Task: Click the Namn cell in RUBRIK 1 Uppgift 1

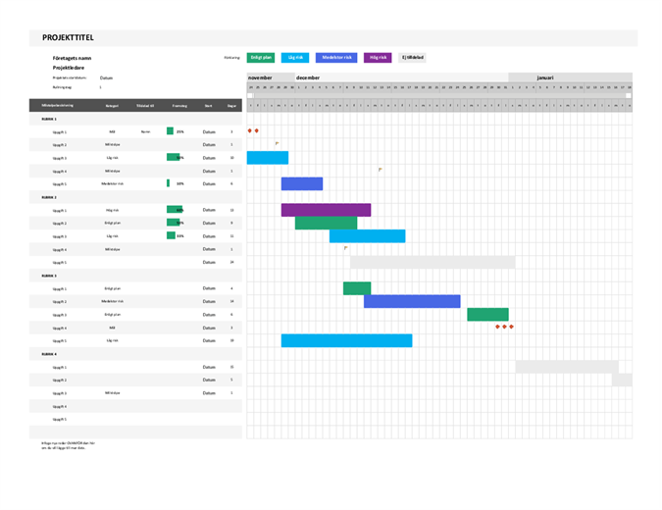Action: click(145, 131)
